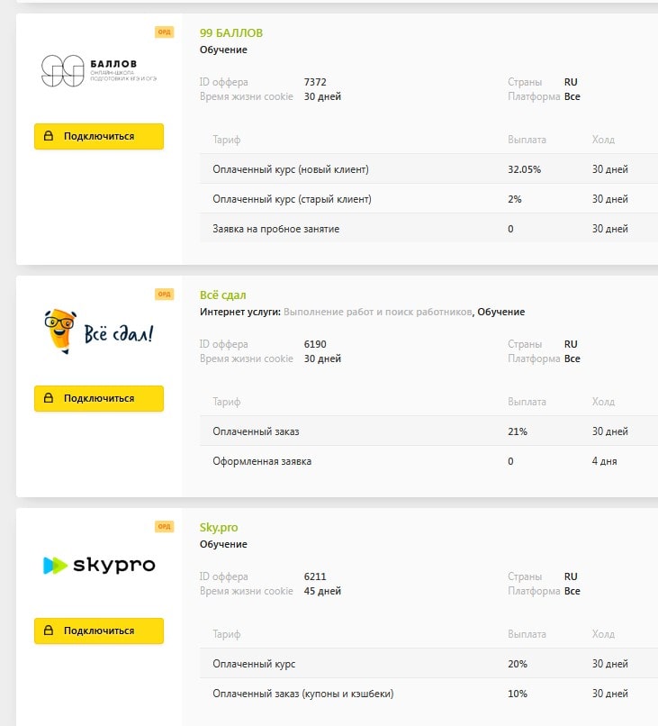
Task: Follow the Выполнение работ и поиск работников category link
Action: coord(377,312)
